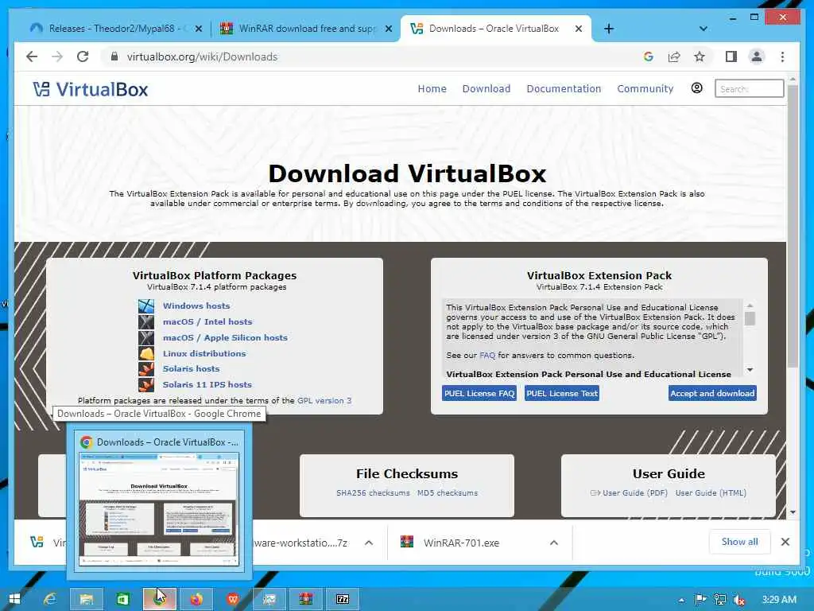The height and width of the screenshot is (611, 814).
Task: Click macOS / Apple Silicon hosts link
Action: point(225,337)
